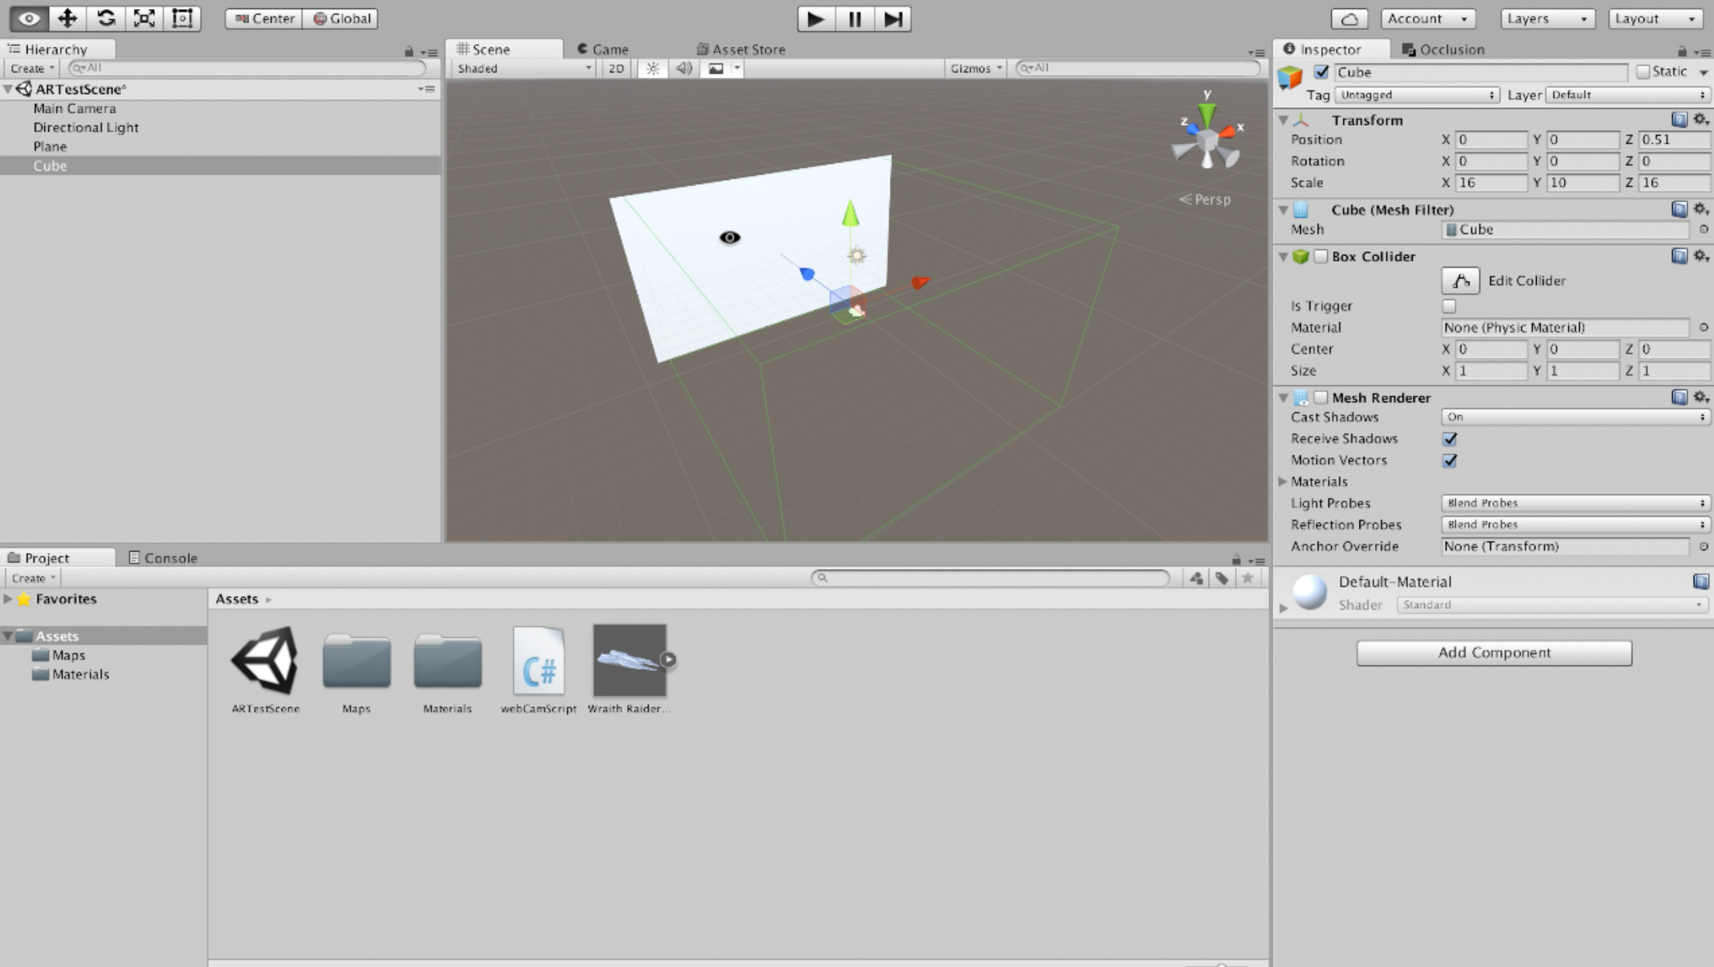Toggle Motion Vectors checkbox on Mesh Renderer
Screen dimensions: 1714x967
[1450, 460]
